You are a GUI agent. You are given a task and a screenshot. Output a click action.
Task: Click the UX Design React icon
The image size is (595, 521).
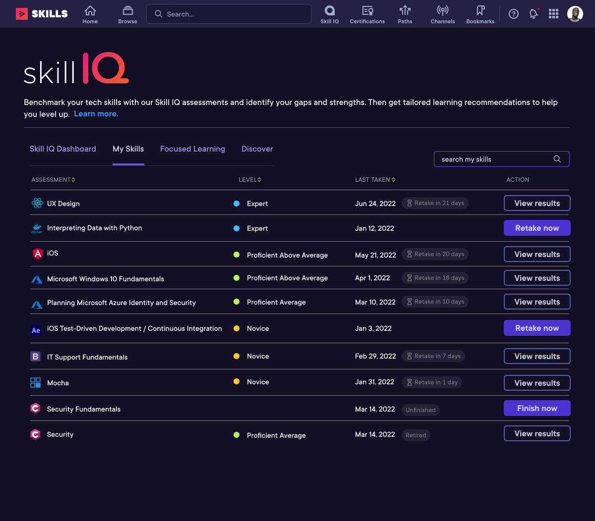[x=37, y=203]
